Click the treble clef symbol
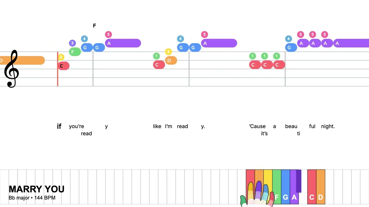This screenshot has height=207, width=369. (11, 69)
